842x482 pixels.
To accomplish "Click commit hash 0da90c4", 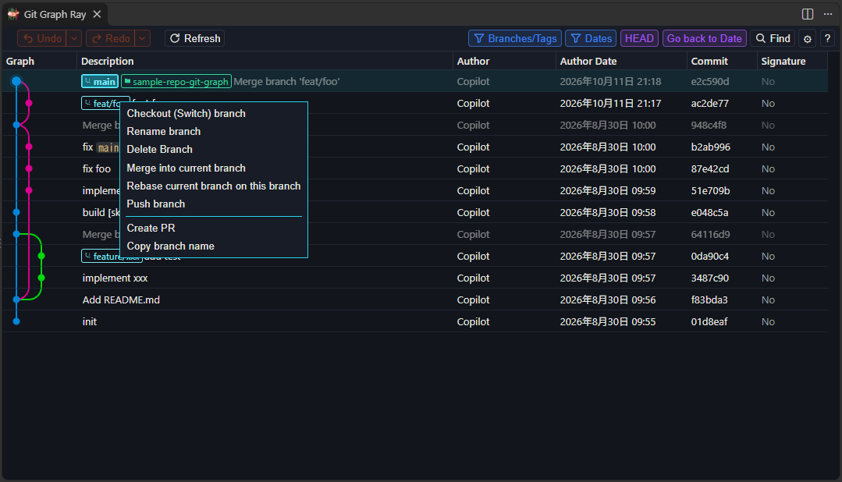I will (x=710, y=256).
